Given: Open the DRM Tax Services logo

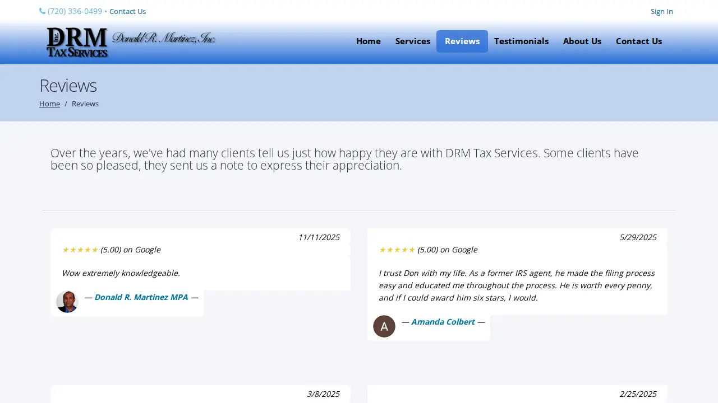Looking at the screenshot, I should 131,43.
